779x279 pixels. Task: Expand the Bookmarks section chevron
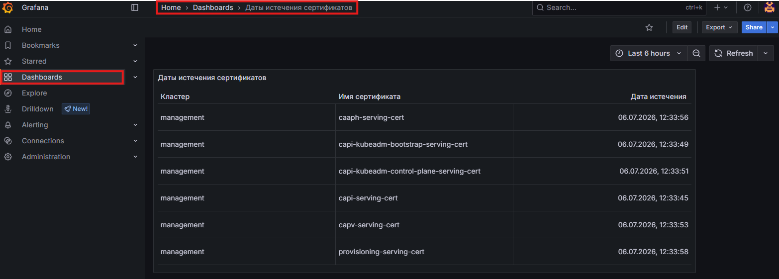point(135,45)
